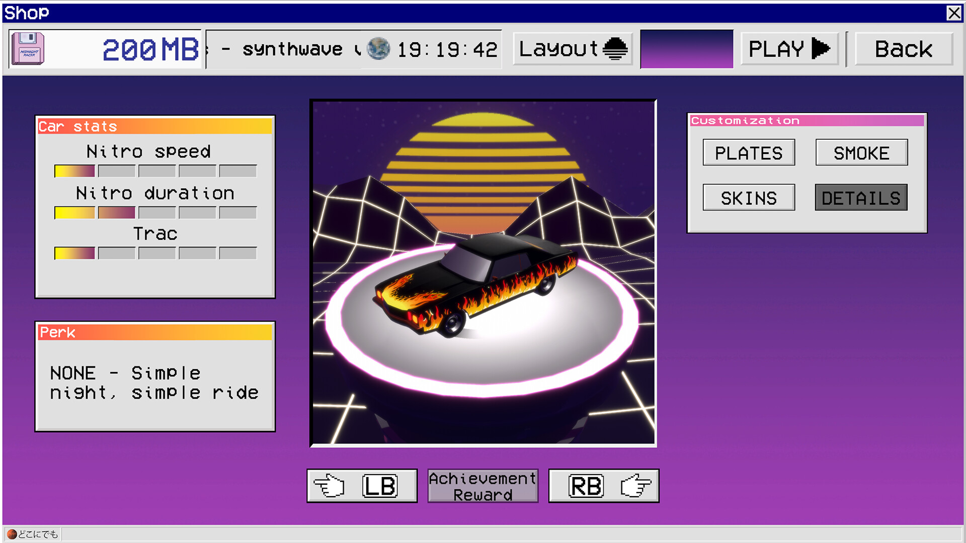
Task: Click the Back button
Action: click(904, 49)
